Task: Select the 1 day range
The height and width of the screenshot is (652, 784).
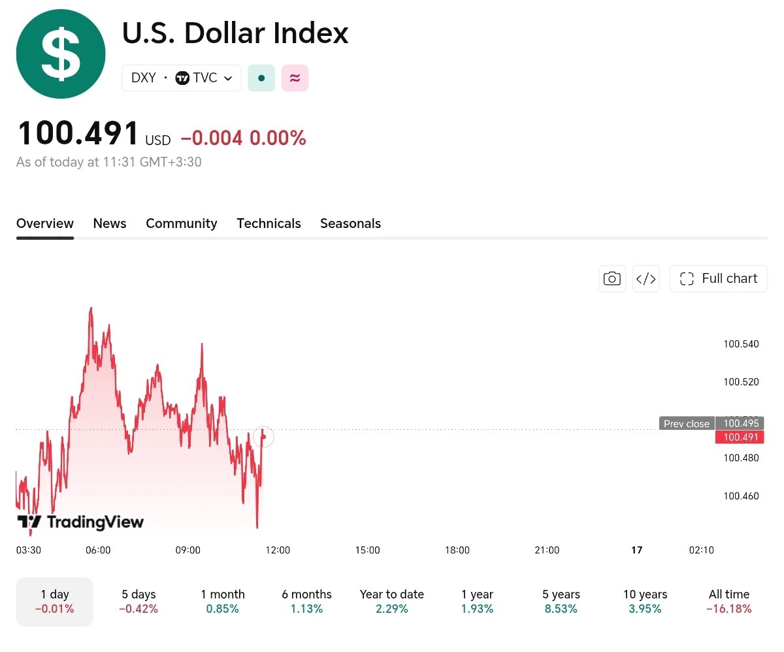Action: click(x=55, y=602)
